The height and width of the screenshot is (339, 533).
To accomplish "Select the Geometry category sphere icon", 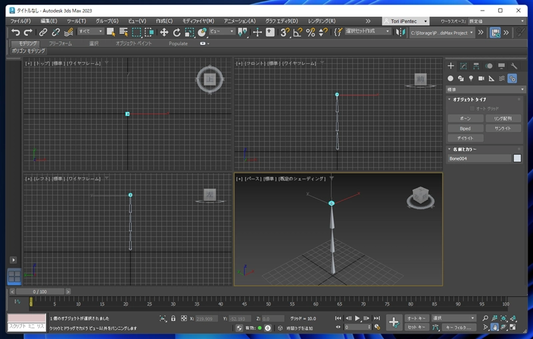I will pyautogui.click(x=450, y=79).
